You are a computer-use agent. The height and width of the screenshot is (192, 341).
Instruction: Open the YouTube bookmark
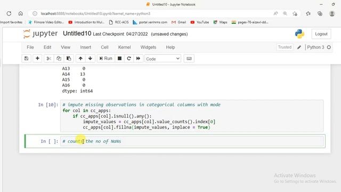(x=200, y=22)
